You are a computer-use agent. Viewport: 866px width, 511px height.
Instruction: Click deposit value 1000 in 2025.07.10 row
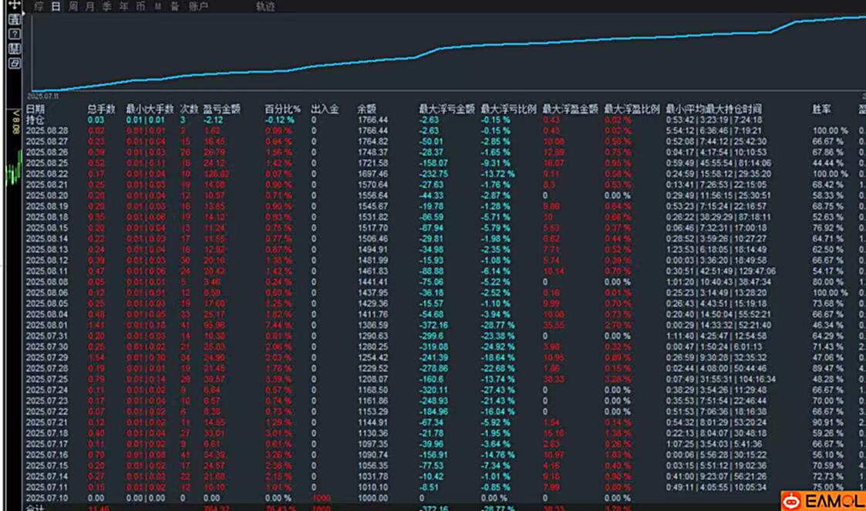[x=321, y=499]
